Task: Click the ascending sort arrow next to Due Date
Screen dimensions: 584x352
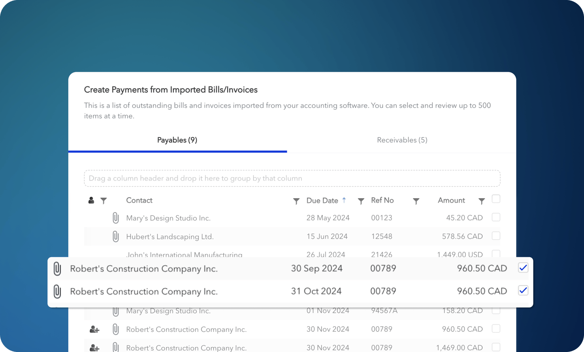Action: point(344,200)
